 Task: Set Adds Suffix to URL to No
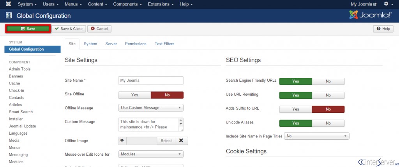point(328,109)
